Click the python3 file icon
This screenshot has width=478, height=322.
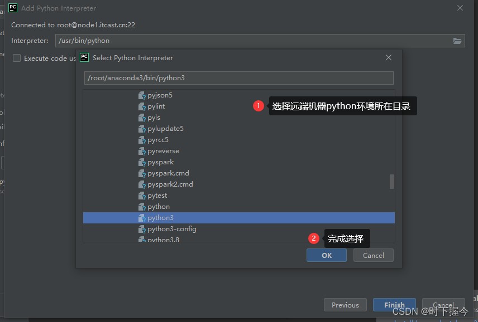142,218
